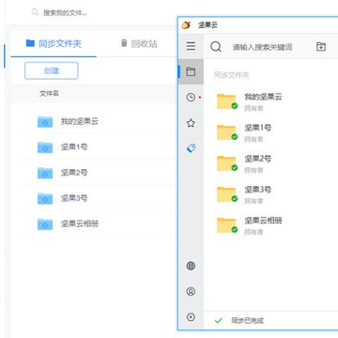Click the blue 坚果云相册 folder icon on the web page
338x338 pixels.
45,224
